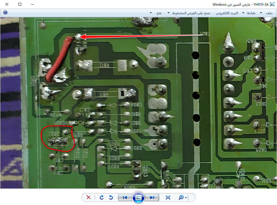The width and height of the screenshot is (277, 205).
Task: Rotate the image counterclockwise
Action: [111, 197]
